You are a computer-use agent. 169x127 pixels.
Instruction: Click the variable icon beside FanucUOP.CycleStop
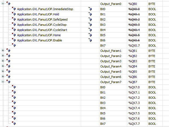click(14, 25)
